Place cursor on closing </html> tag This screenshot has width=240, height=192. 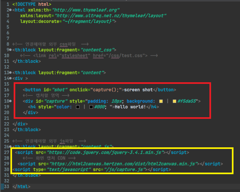pos(21,186)
